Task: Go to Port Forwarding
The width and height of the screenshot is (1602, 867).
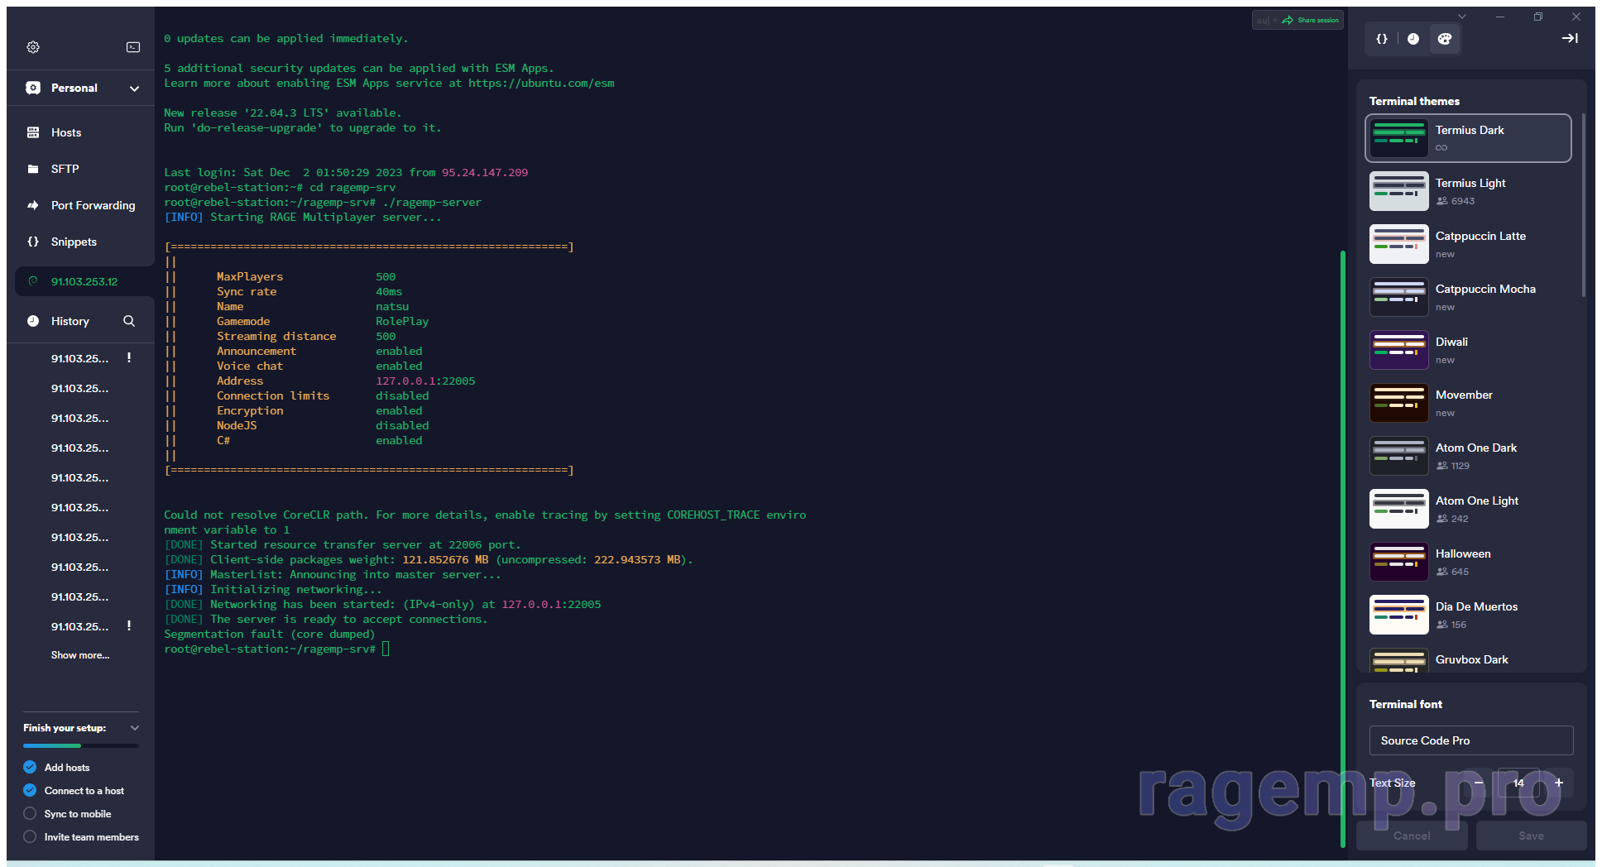Action: tap(93, 205)
